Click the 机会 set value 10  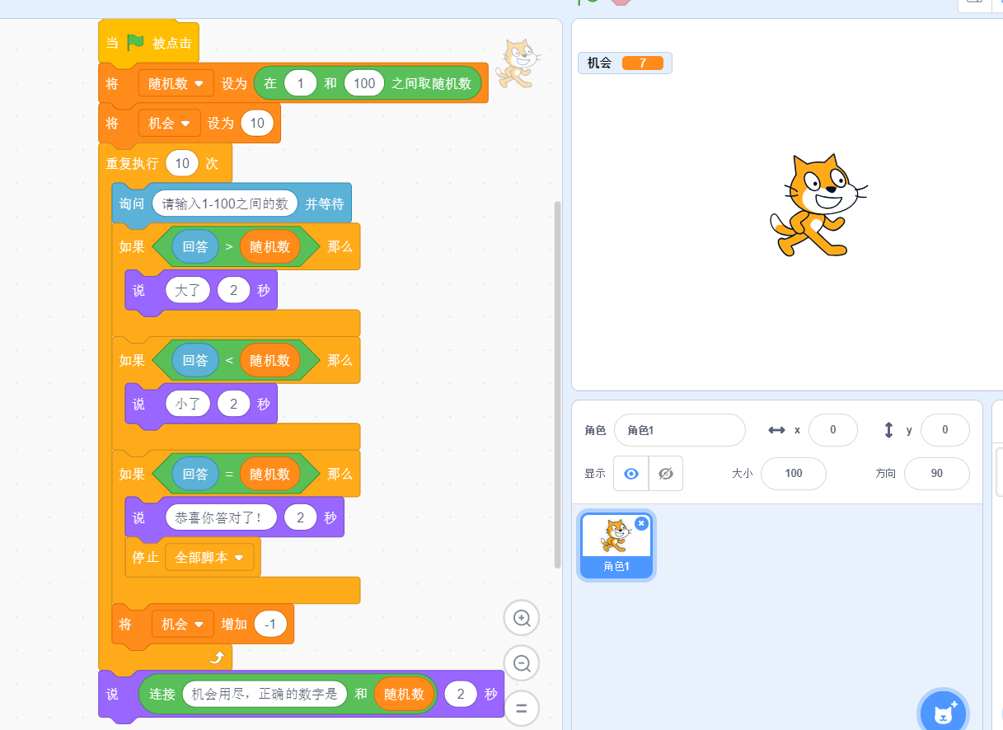tap(257, 124)
